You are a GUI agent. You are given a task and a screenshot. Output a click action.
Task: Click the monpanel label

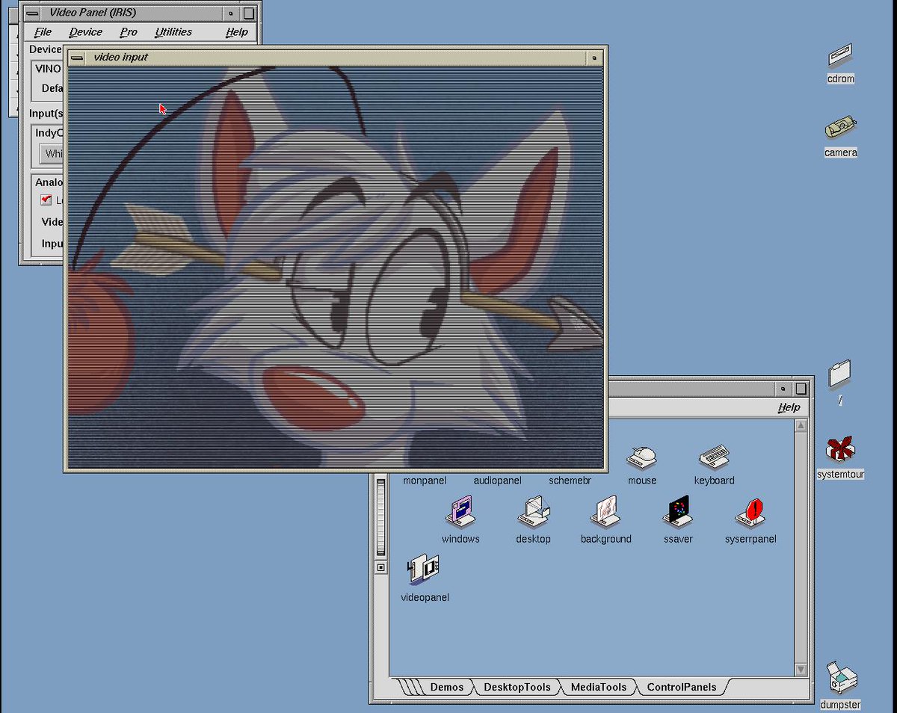(425, 481)
